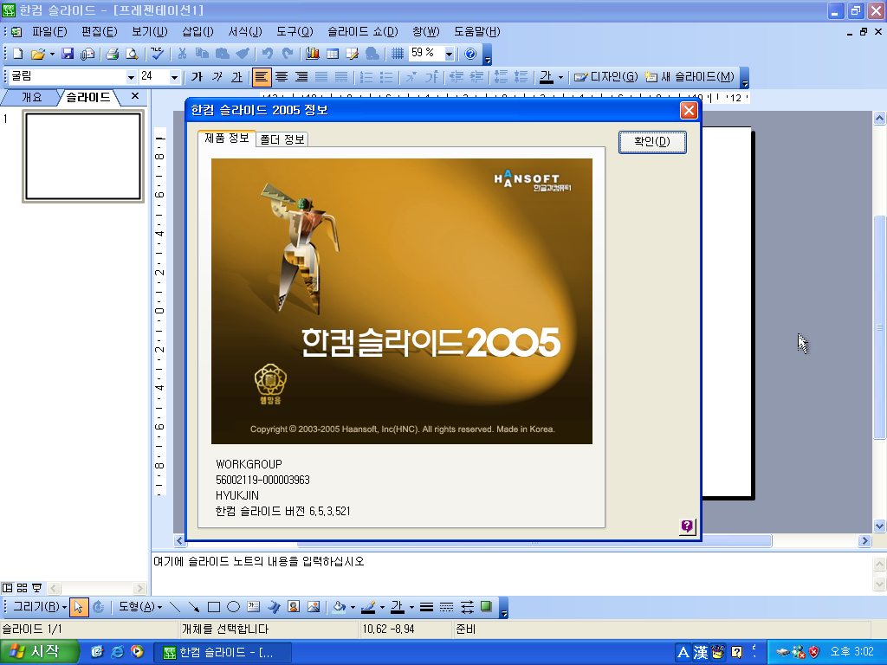Click the 한컴 슬라이드 taskbar button

tap(223, 653)
